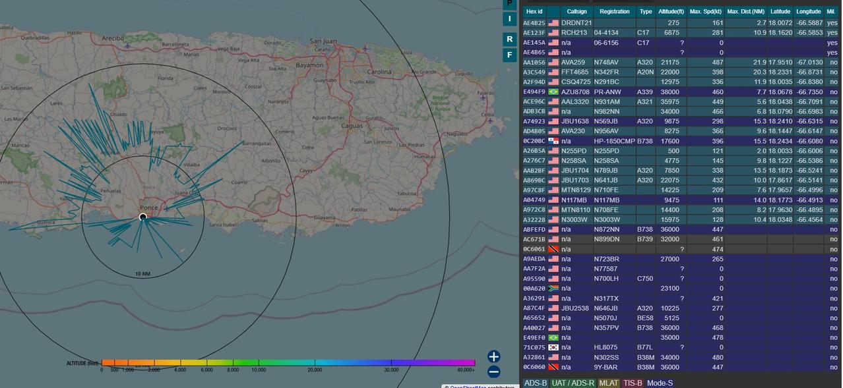Click the F map button

click(509, 55)
